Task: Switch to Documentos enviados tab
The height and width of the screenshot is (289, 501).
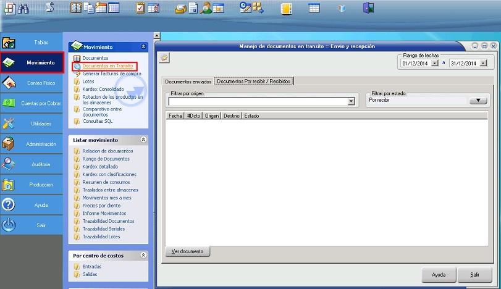Action: tap(187, 82)
